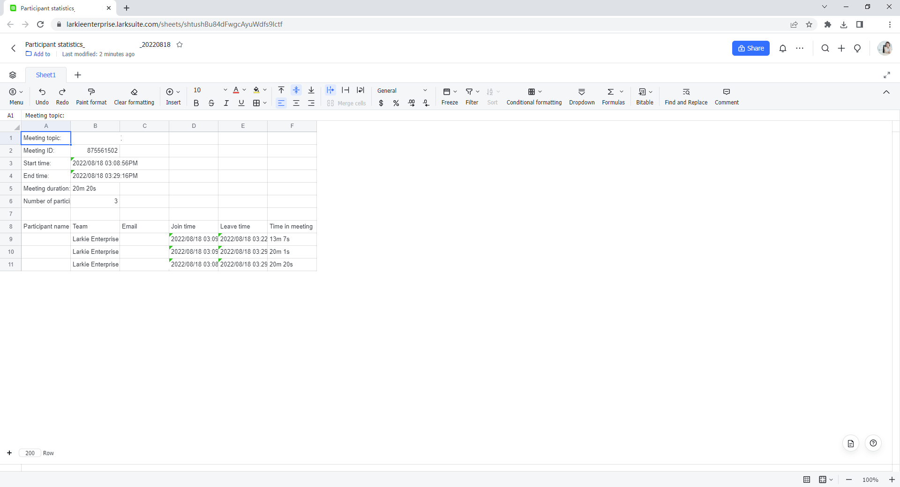Enable underline formatting
Image resolution: width=900 pixels, height=487 pixels.
(x=241, y=103)
